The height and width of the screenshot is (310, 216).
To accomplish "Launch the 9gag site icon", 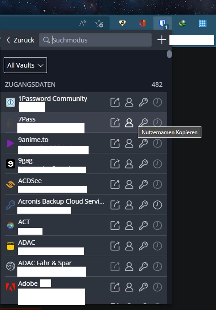I will (115, 164).
